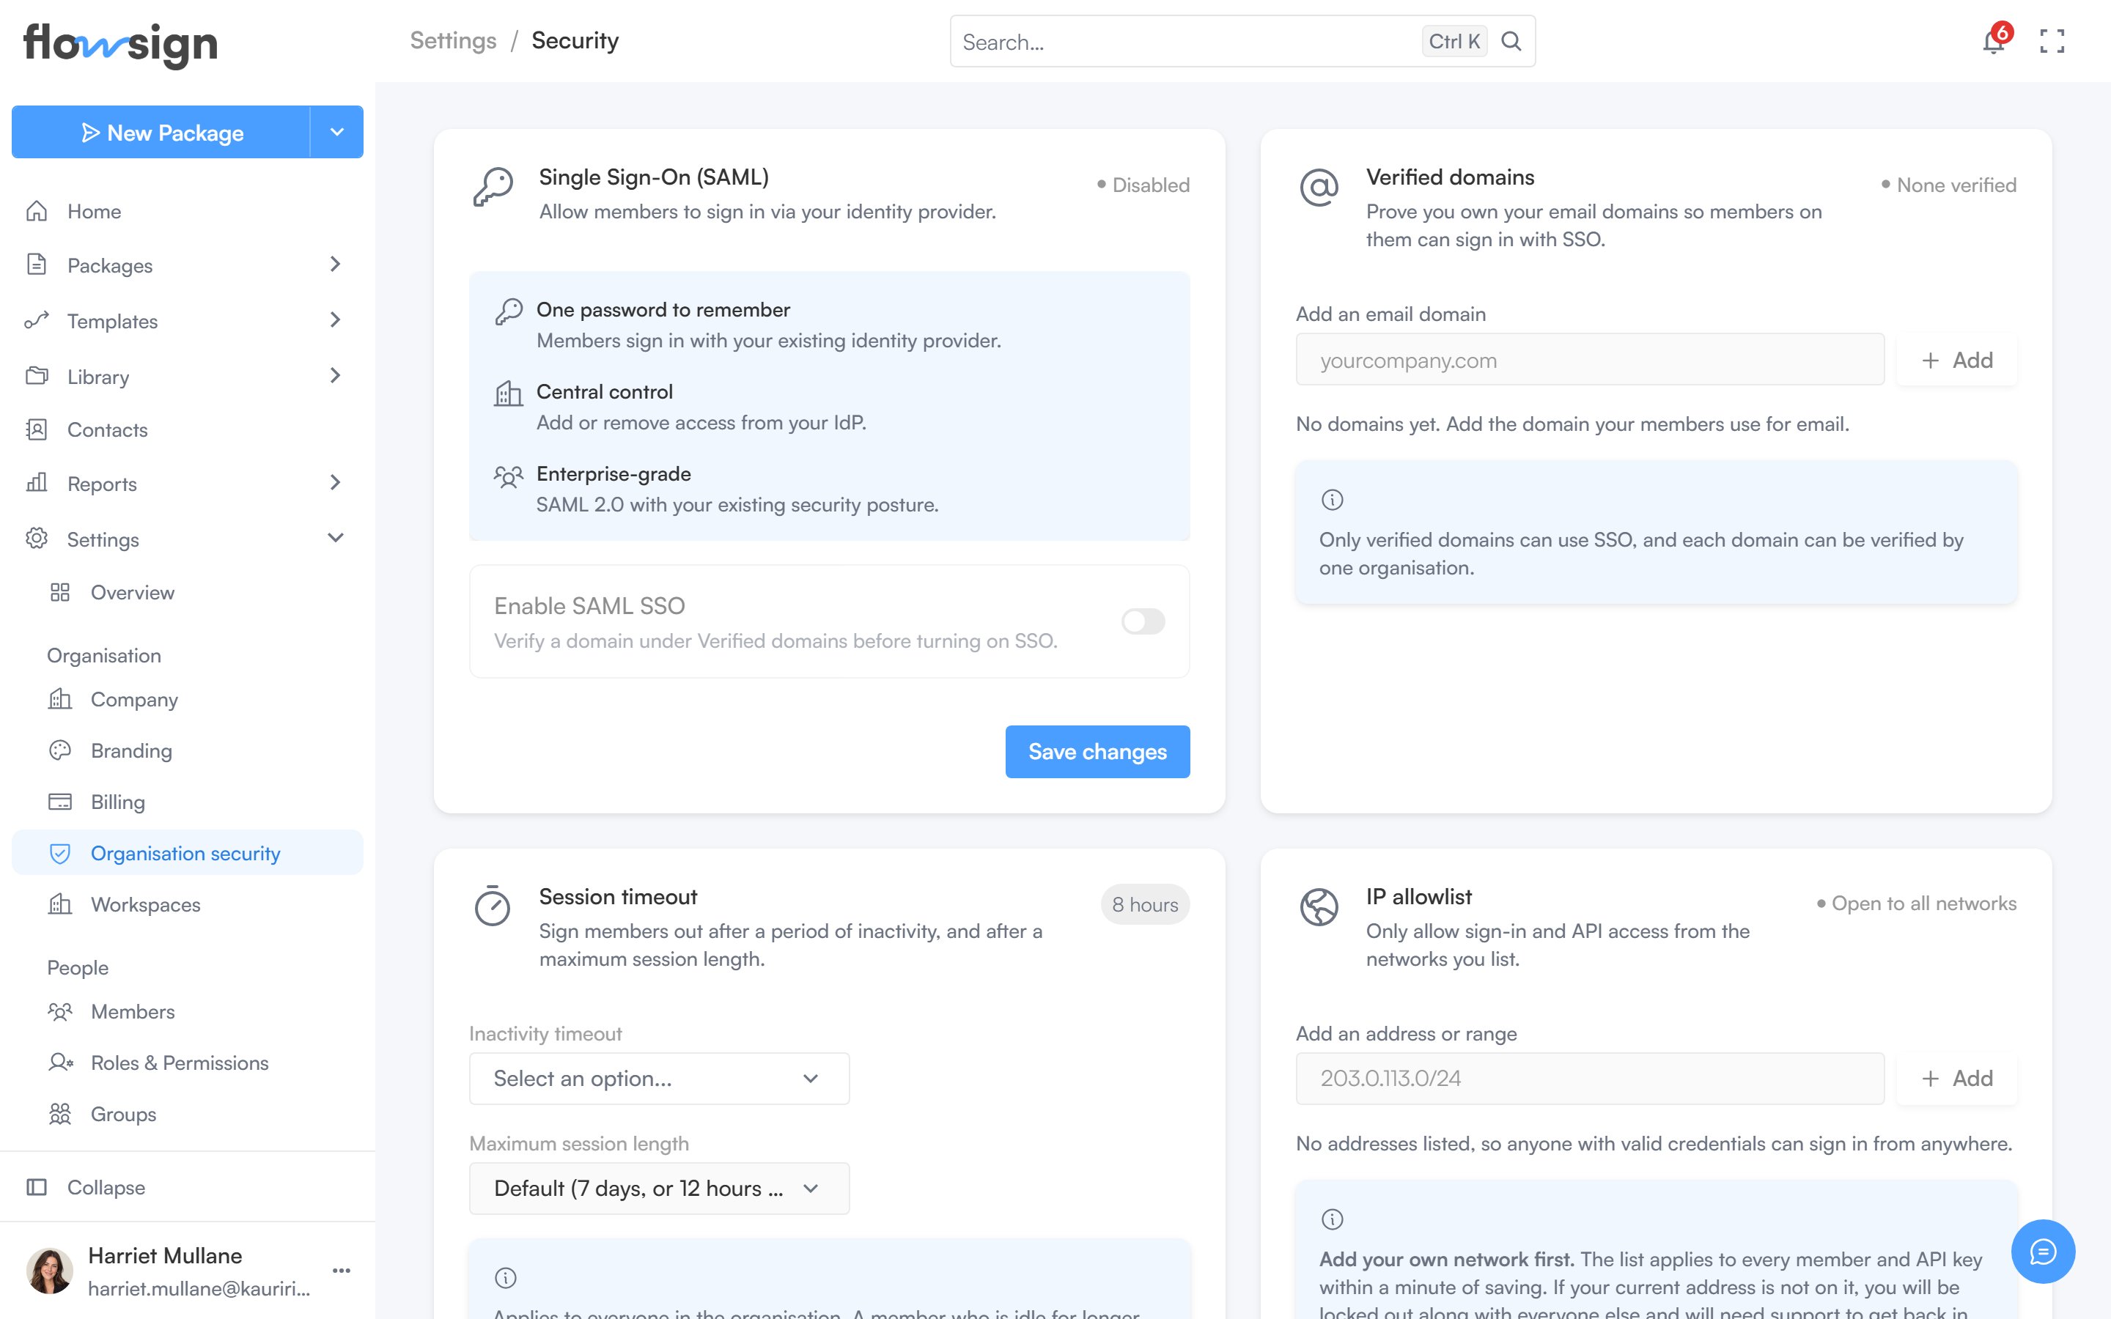Expand Templates submenu
Image resolution: width=2111 pixels, height=1319 pixels.
pyautogui.click(x=335, y=320)
